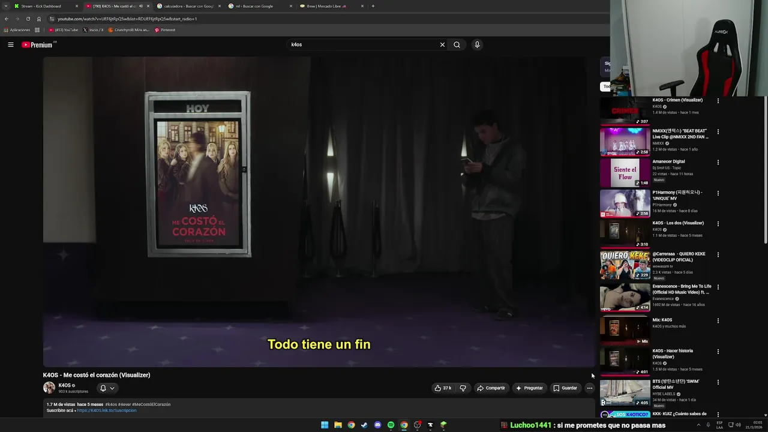This screenshot has height=432, width=768.
Task: Open the K4OS channel name link
Action: click(x=65, y=385)
